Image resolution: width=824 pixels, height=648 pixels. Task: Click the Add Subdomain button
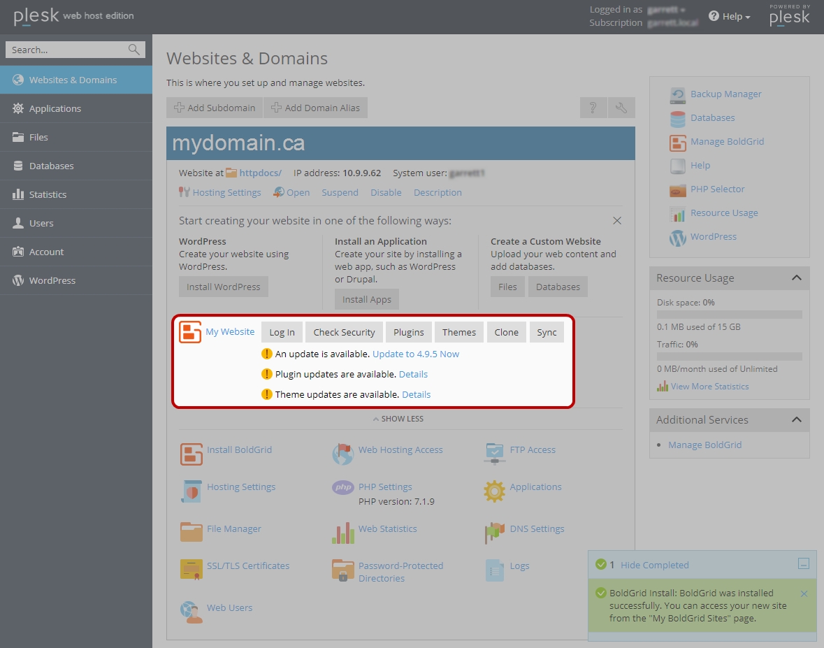[x=215, y=108]
